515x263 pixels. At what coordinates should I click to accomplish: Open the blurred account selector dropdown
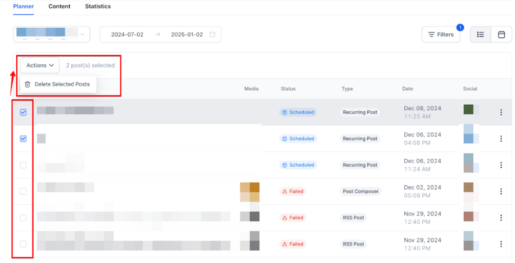point(51,34)
